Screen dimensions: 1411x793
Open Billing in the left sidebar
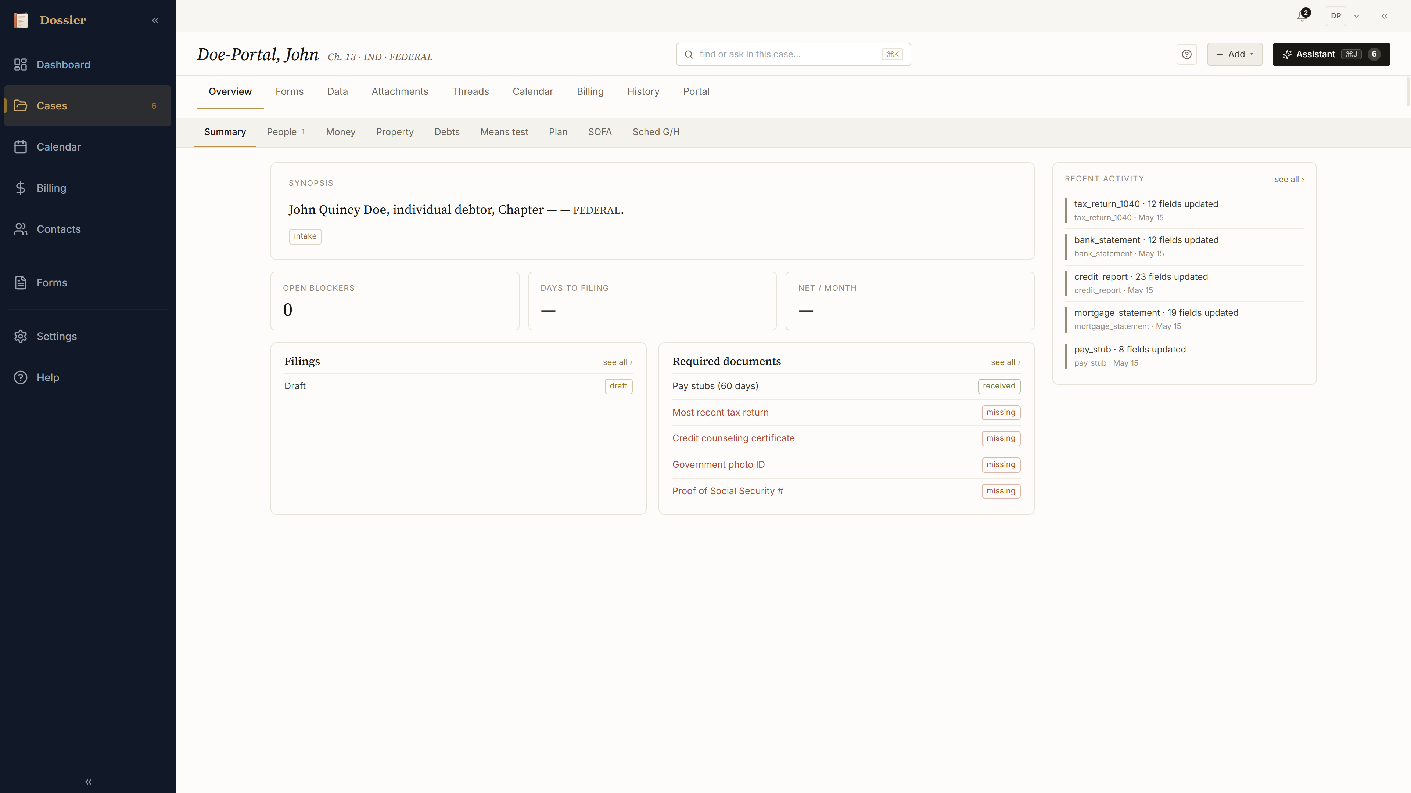click(88, 188)
